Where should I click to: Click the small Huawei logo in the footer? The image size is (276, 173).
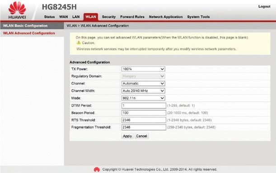(97, 169)
